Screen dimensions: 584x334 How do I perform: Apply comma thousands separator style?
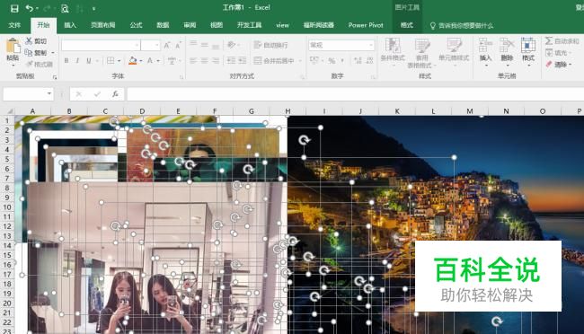pos(342,60)
